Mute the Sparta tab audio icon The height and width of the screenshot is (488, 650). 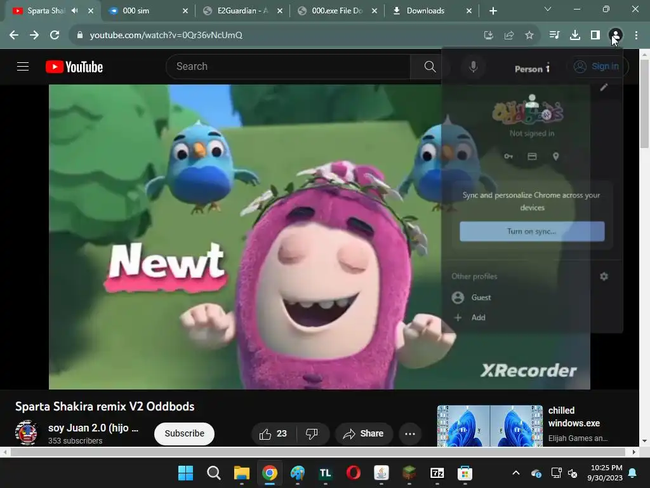[x=75, y=11]
